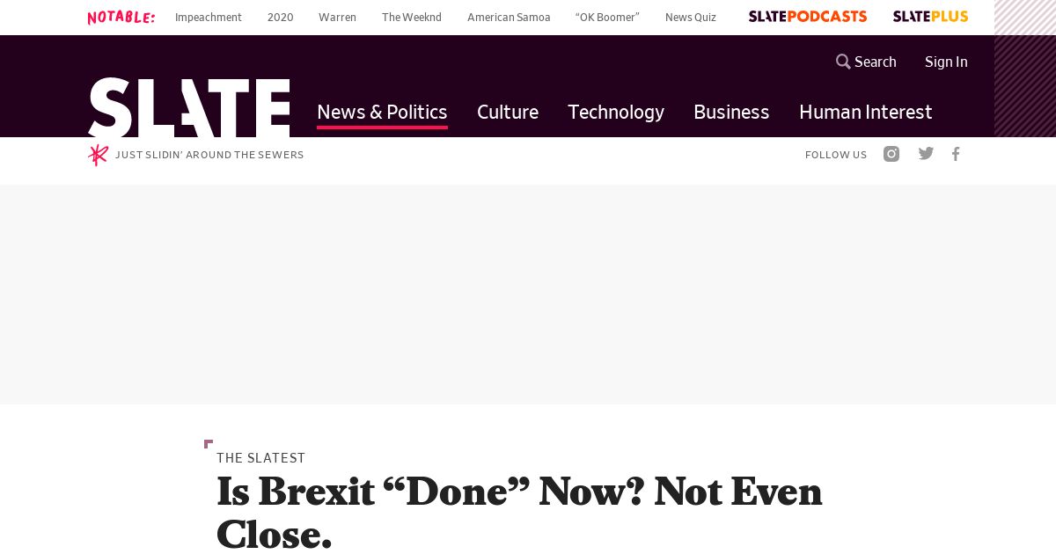1056x554 pixels.
Task: Open the Culture section
Action: click(x=508, y=112)
